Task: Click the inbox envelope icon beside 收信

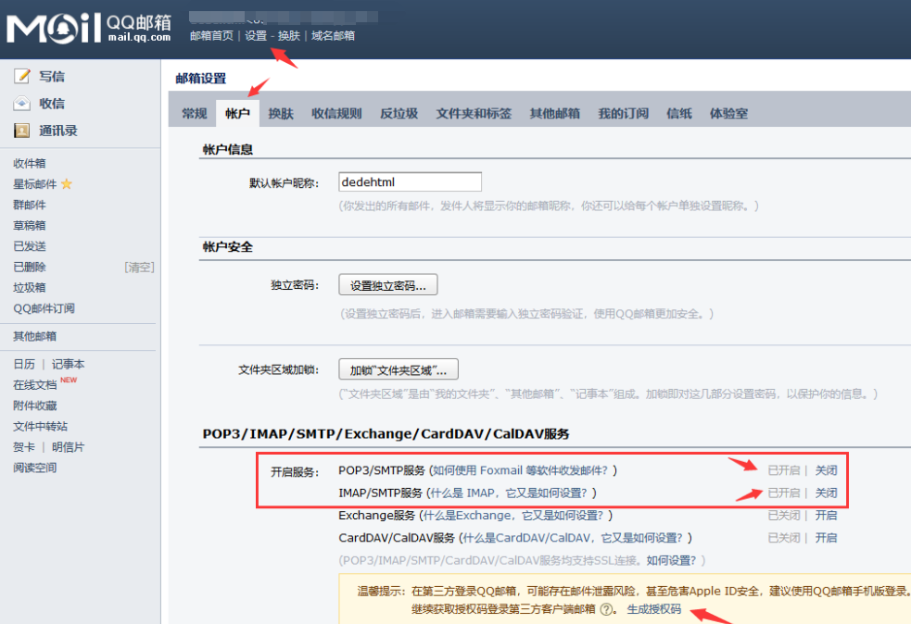Action: pos(21,104)
